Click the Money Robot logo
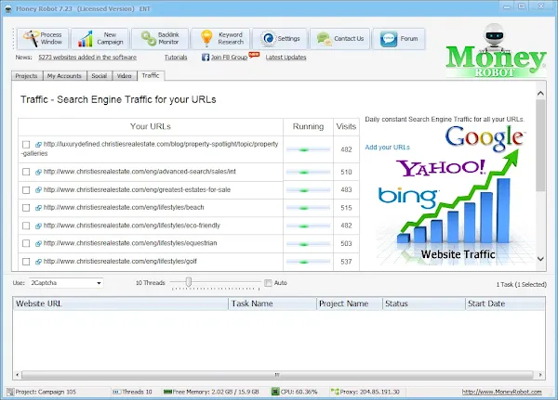The height and width of the screenshot is (400, 558). click(496, 51)
